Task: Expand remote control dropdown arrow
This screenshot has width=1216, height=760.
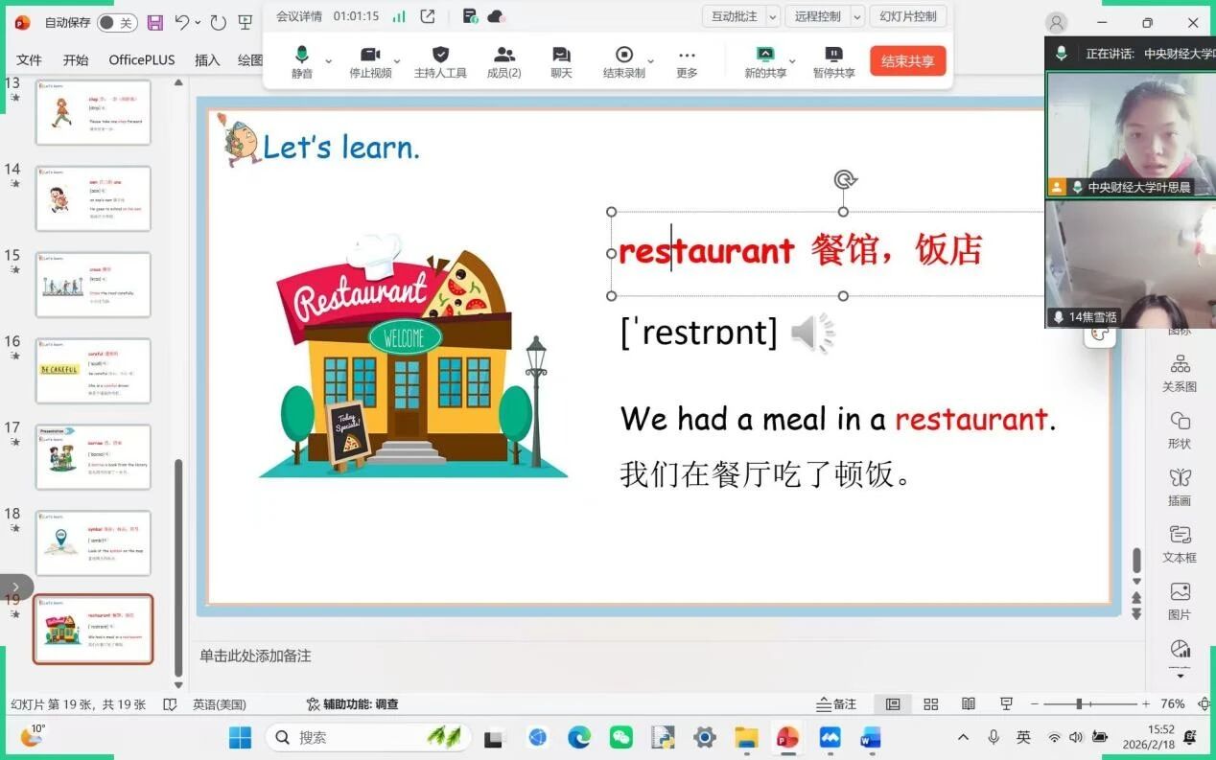Action: coord(857,16)
